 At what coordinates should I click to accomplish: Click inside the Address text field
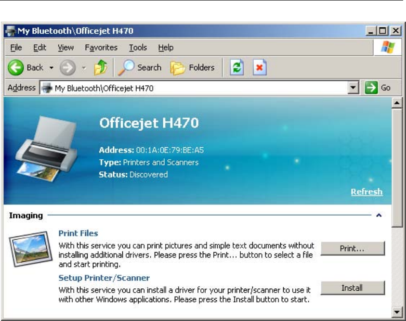point(199,88)
